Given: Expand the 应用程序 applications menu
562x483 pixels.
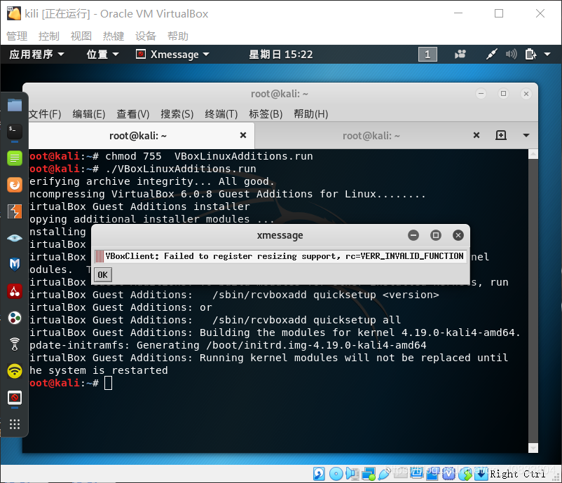Looking at the screenshot, I should [36, 55].
